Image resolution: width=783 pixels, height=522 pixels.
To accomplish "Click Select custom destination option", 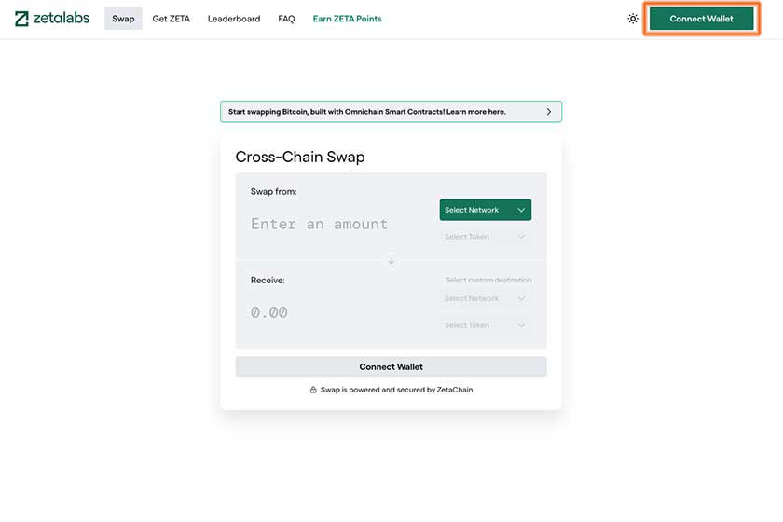I will pyautogui.click(x=488, y=281).
